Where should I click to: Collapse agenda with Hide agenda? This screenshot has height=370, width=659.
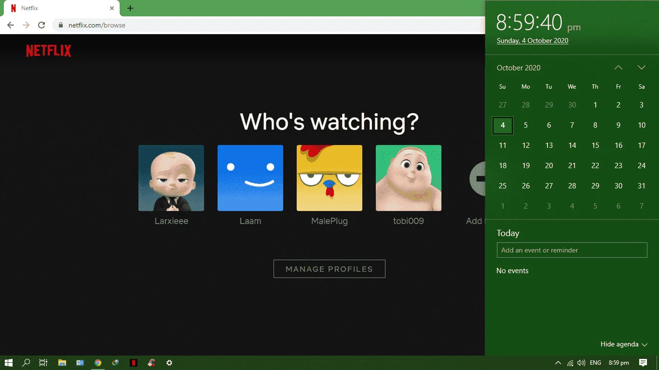(623, 344)
